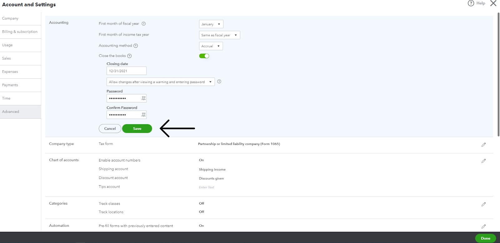This screenshot has height=243, width=500.
Task: Click the fiscal year help icon
Action: 144,24
